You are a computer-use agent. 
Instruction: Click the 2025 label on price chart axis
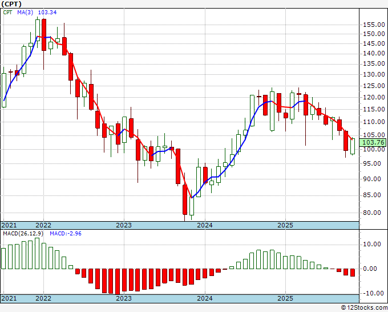pos(285,225)
